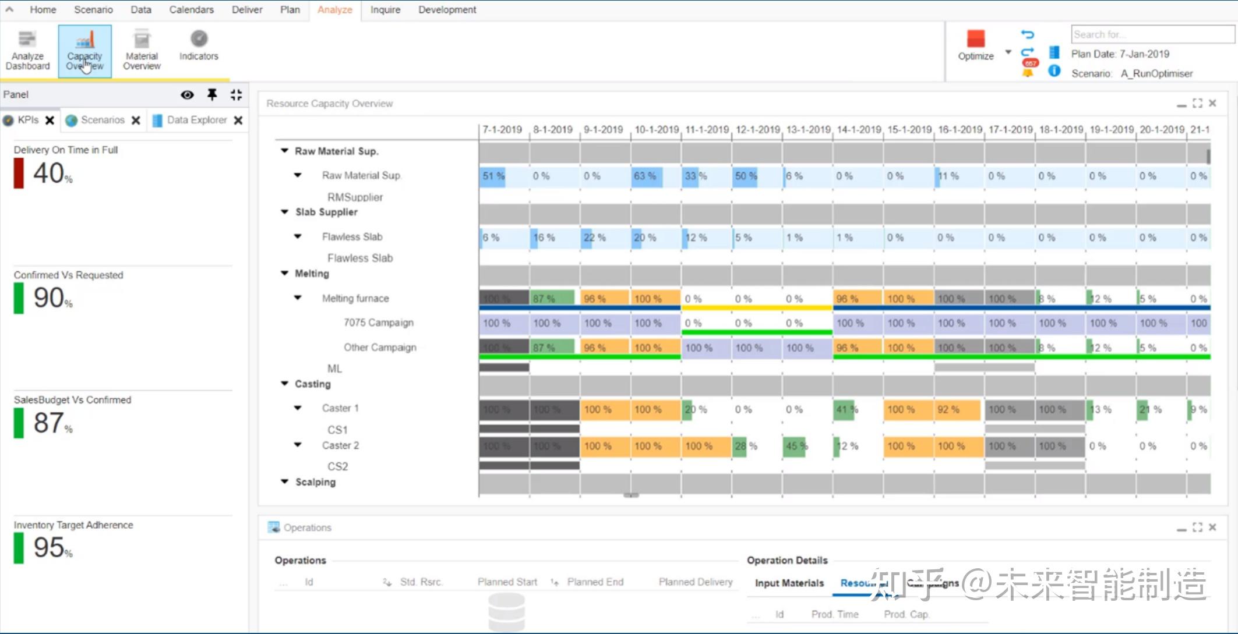Open the Inquire ribbon tab

click(385, 10)
